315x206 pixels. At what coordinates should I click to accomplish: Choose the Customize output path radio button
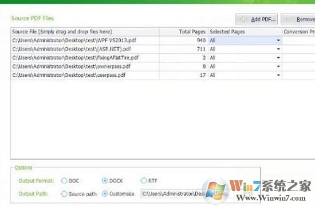tap(105, 194)
